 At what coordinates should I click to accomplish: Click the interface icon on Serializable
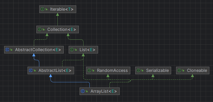[x=138, y=70]
